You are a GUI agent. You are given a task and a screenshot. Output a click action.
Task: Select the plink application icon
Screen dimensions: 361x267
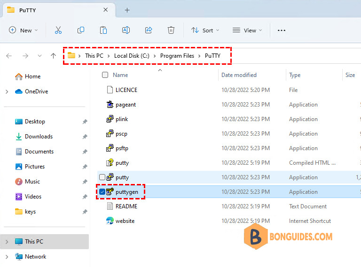[110, 119]
